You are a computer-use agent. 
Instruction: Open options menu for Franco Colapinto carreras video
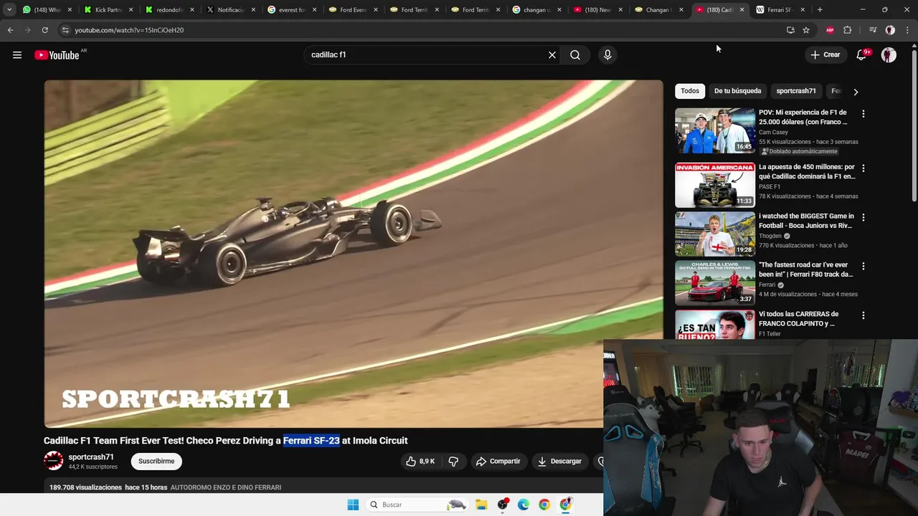click(x=863, y=315)
